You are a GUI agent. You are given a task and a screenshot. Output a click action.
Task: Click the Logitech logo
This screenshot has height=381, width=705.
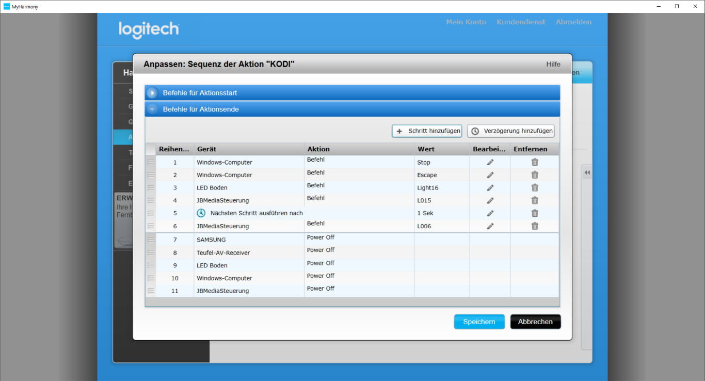(x=149, y=30)
